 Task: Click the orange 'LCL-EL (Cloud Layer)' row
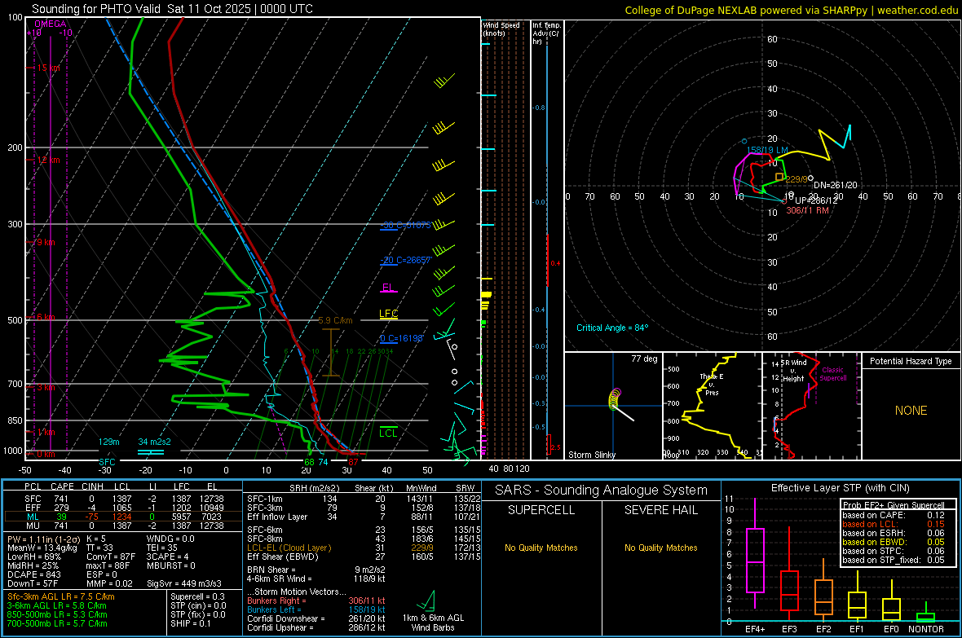click(364, 548)
